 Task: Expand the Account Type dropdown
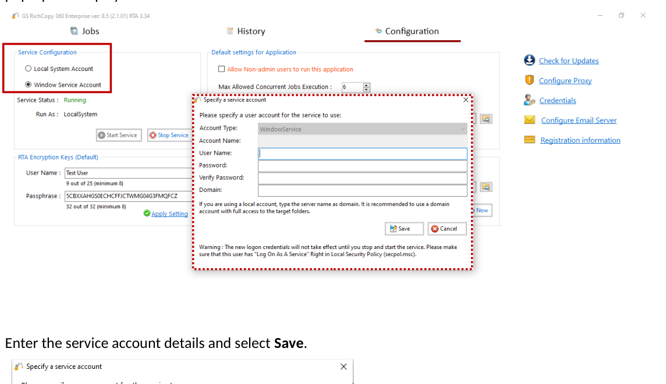[x=362, y=129]
